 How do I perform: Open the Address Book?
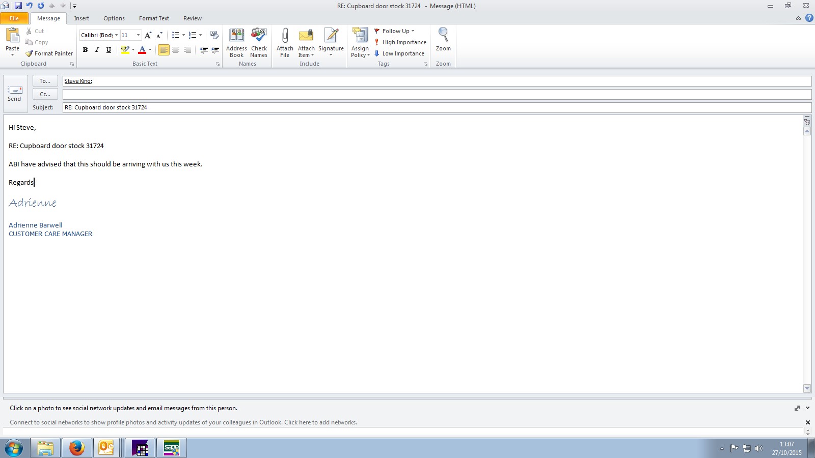[236, 43]
